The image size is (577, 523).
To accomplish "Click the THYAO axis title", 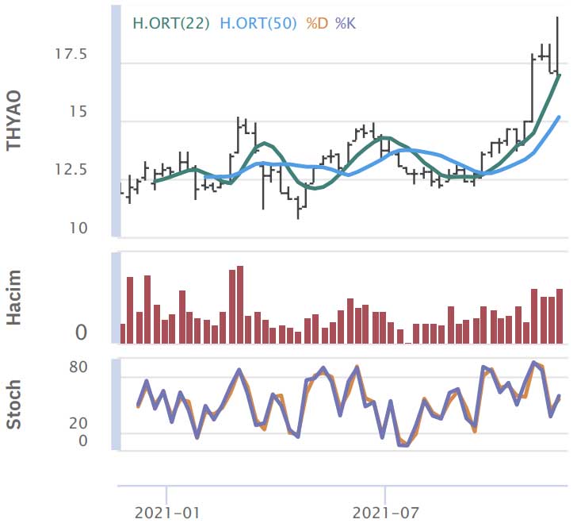I will [14, 121].
